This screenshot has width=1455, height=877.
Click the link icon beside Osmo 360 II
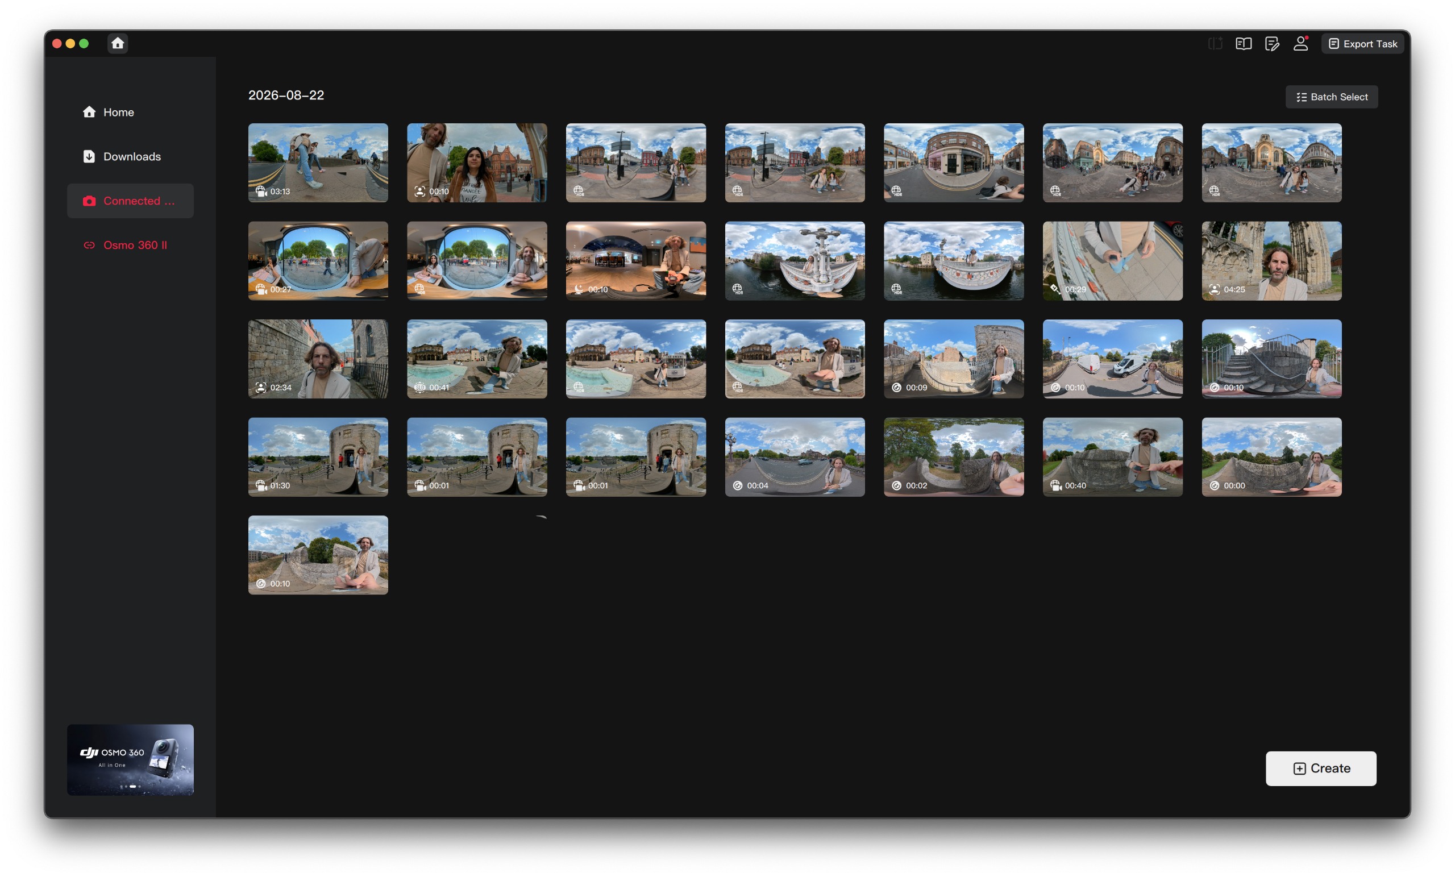click(x=89, y=245)
